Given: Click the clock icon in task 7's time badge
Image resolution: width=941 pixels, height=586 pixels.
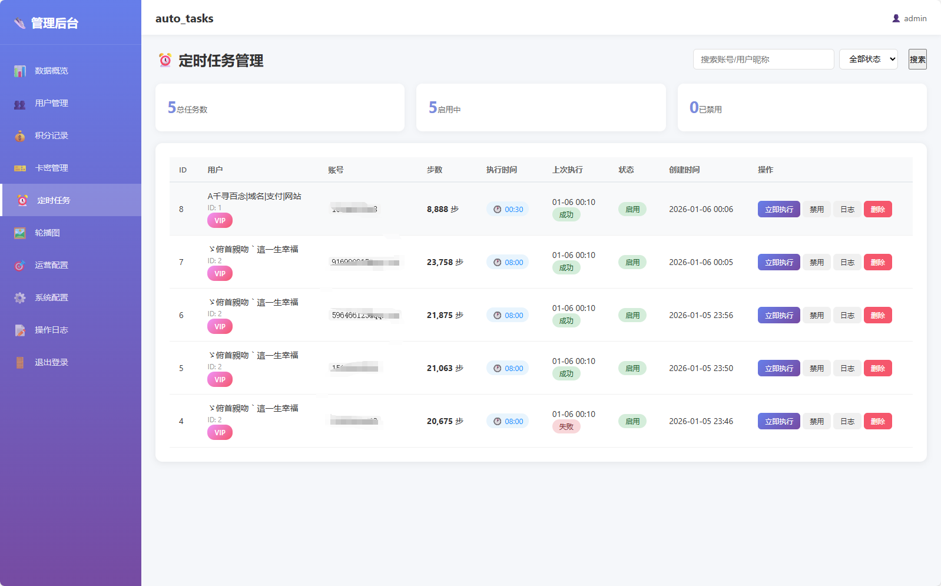Looking at the screenshot, I should [x=498, y=262].
